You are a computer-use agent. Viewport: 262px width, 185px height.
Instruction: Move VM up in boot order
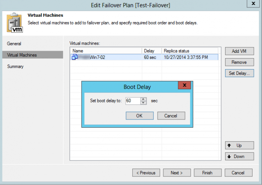coord(239,145)
